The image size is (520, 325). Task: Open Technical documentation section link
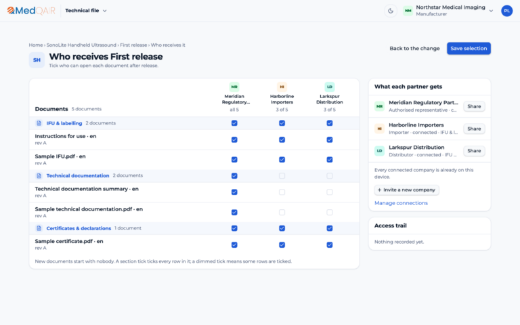coord(78,176)
